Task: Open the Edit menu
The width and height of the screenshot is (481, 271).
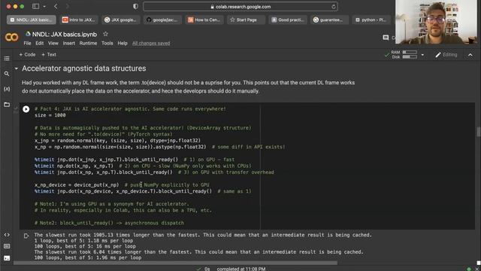Action: [x=40, y=44]
